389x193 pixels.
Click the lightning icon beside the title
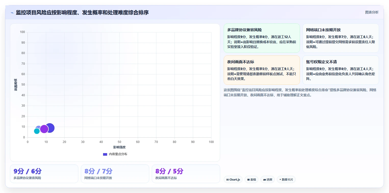(x=12, y=13)
